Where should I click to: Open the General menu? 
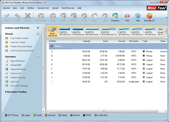[6, 8]
